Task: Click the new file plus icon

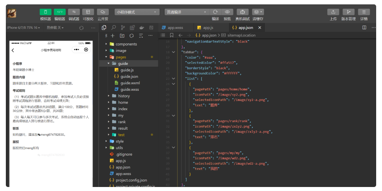Action: point(112,36)
